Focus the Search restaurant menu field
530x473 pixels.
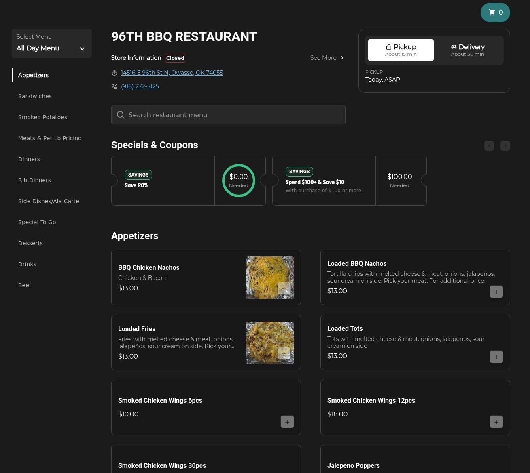point(228,115)
